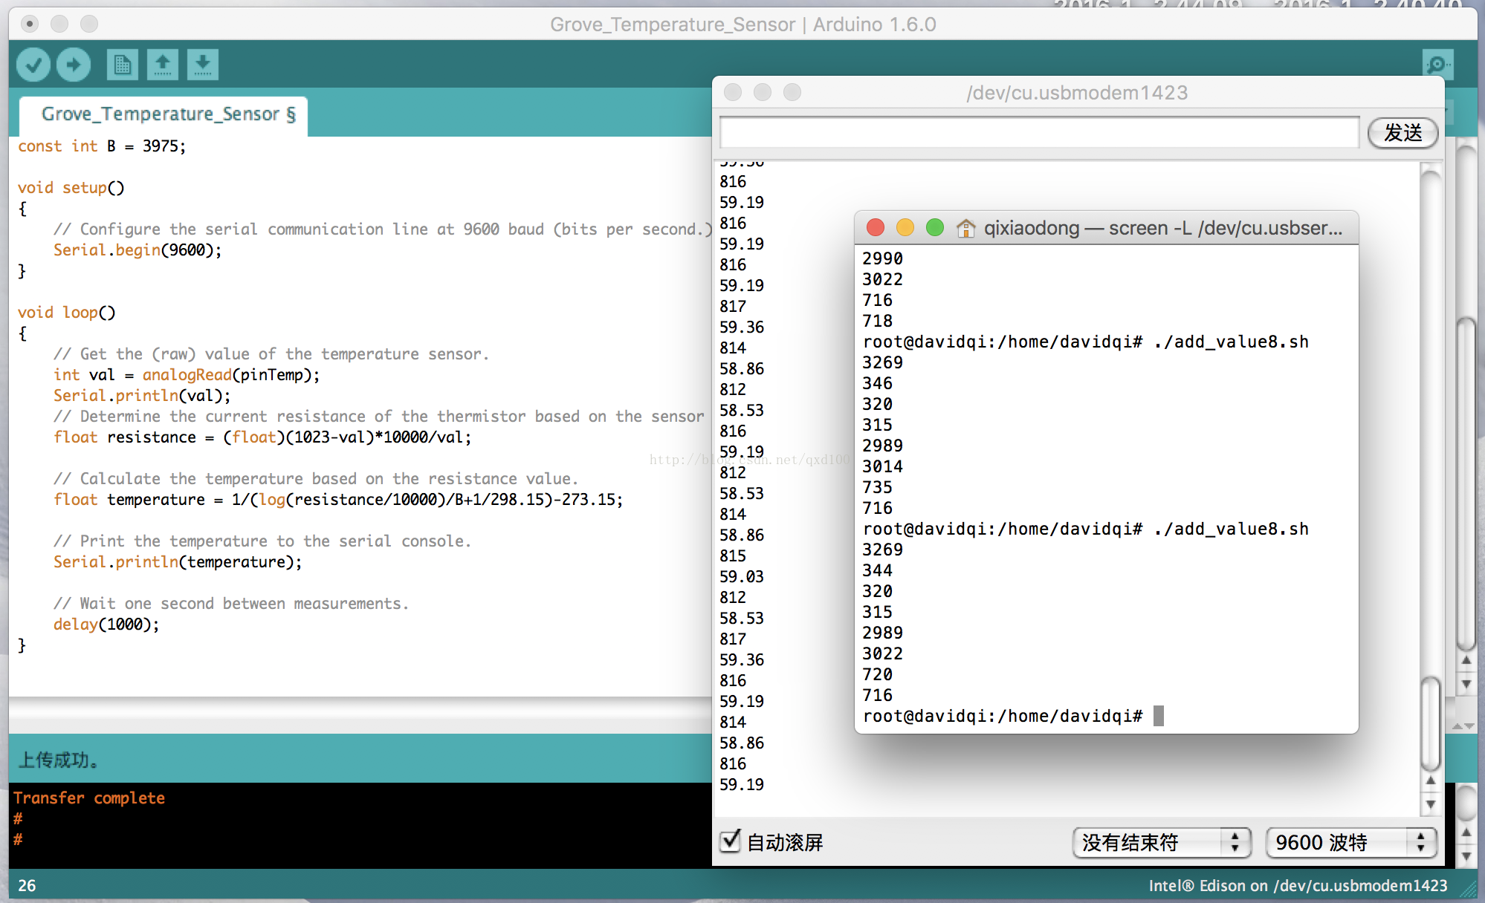Image resolution: width=1485 pixels, height=903 pixels.
Task: Click the line number 26 in status bar
Action: (27, 885)
